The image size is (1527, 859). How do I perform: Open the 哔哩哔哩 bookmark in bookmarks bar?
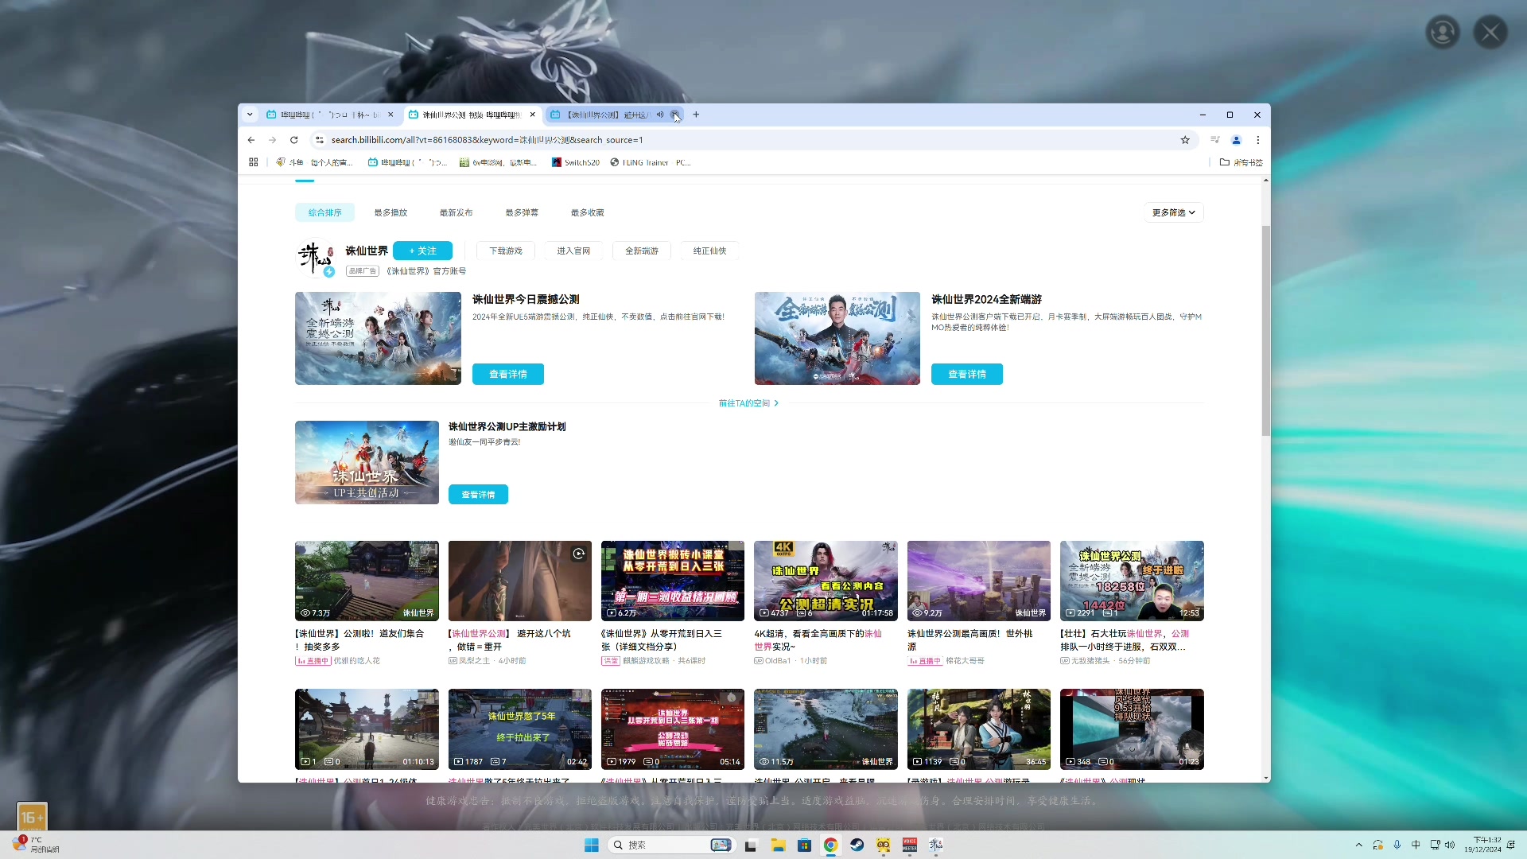coord(407,162)
